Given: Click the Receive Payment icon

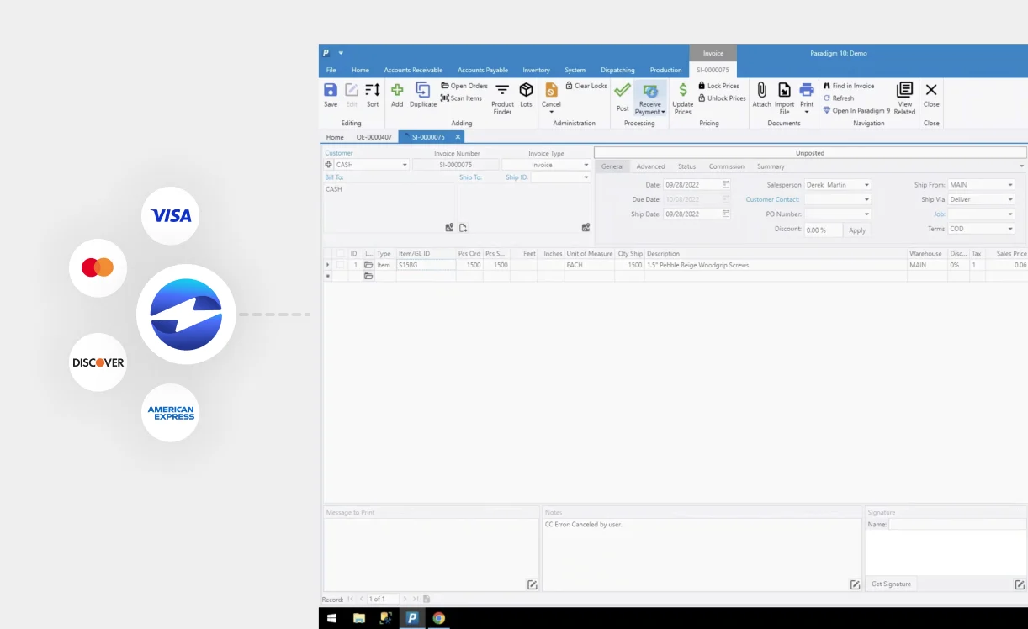Looking at the screenshot, I should (x=650, y=90).
